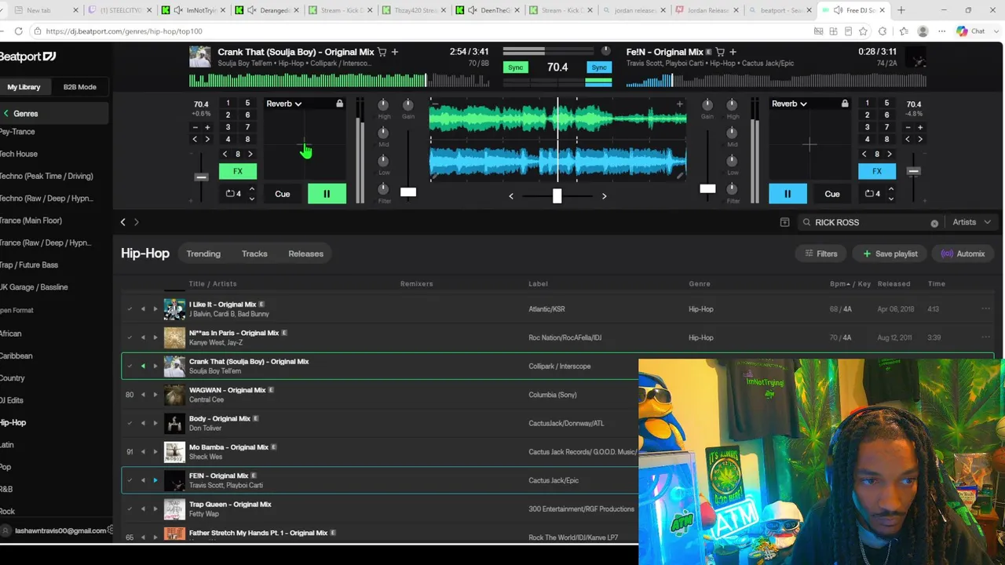1005x565 pixels.
Task: Decrease right deck loop length
Action: (890, 199)
